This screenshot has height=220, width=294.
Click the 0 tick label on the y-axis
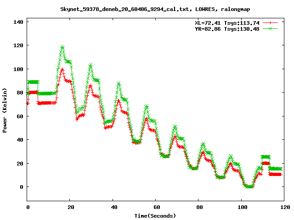[x=22, y=187]
